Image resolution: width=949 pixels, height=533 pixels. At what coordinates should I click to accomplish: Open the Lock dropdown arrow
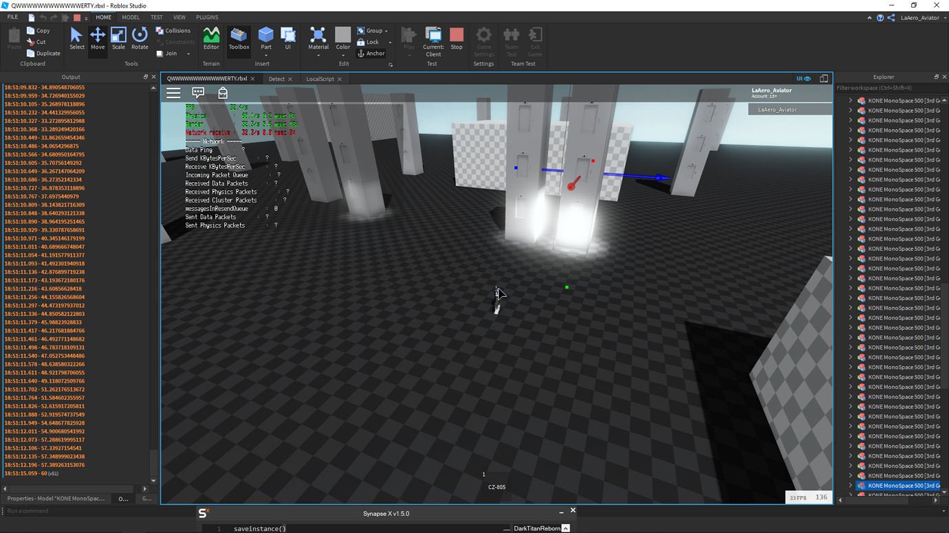click(389, 43)
